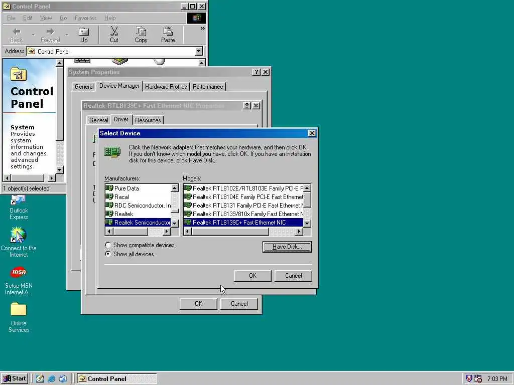Switch to Performance tab
The image size is (514, 385).
click(208, 86)
